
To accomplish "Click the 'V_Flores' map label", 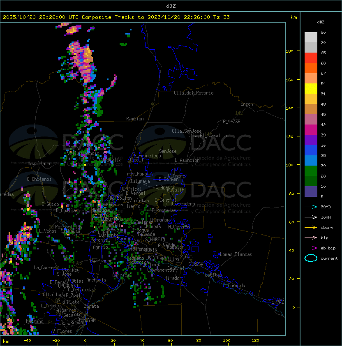I will point(62,331).
